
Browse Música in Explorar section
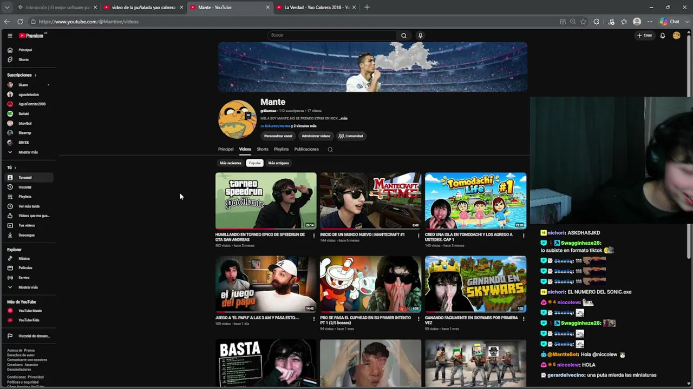click(x=24, y=258)
